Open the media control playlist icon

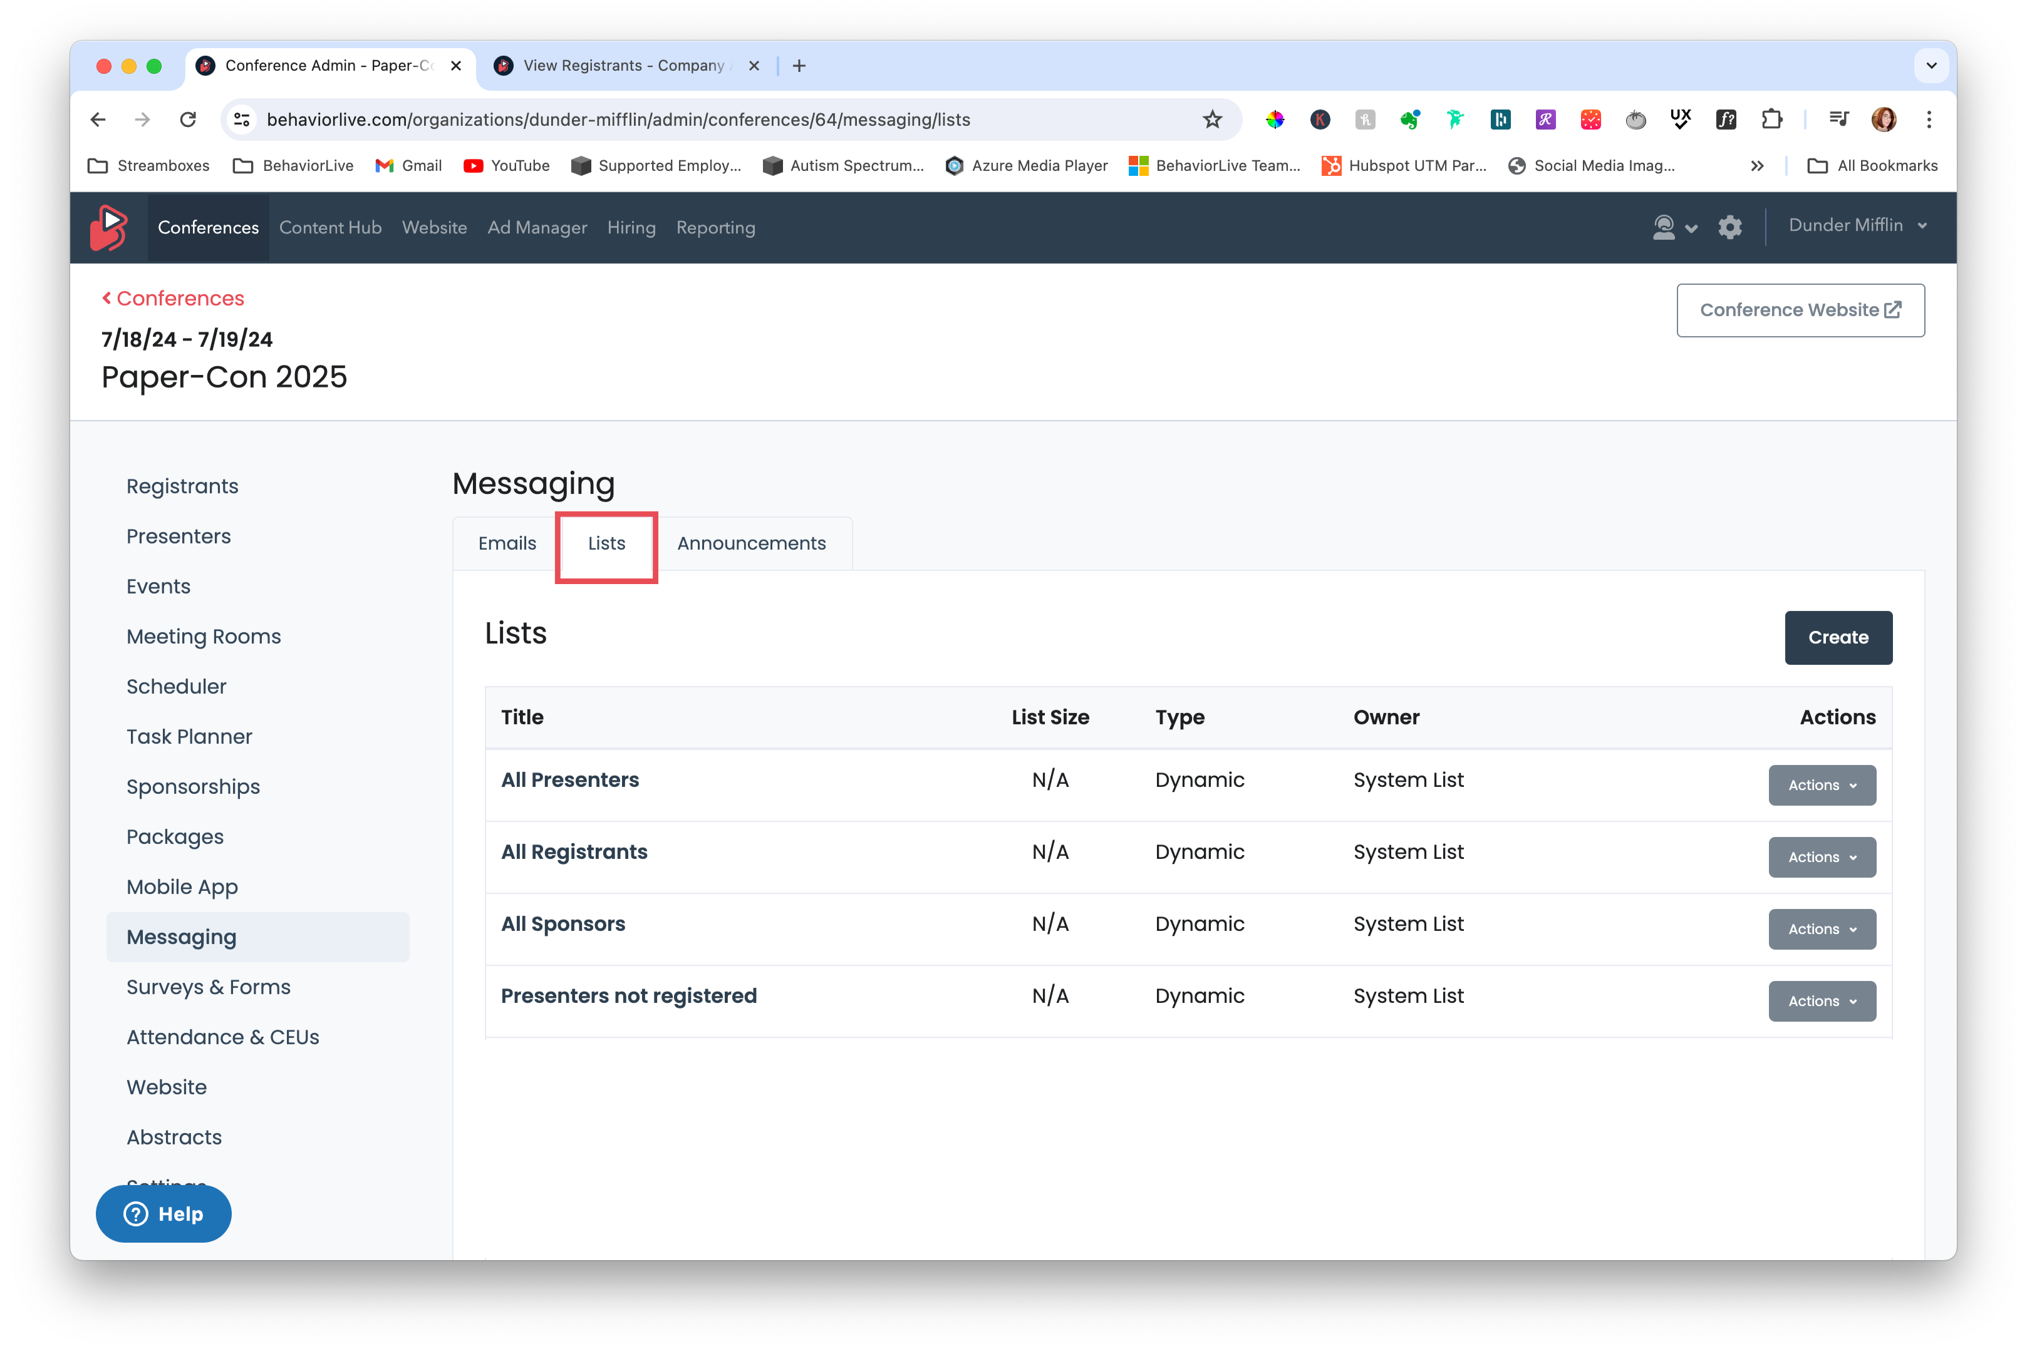click(x=1838, y=120)
